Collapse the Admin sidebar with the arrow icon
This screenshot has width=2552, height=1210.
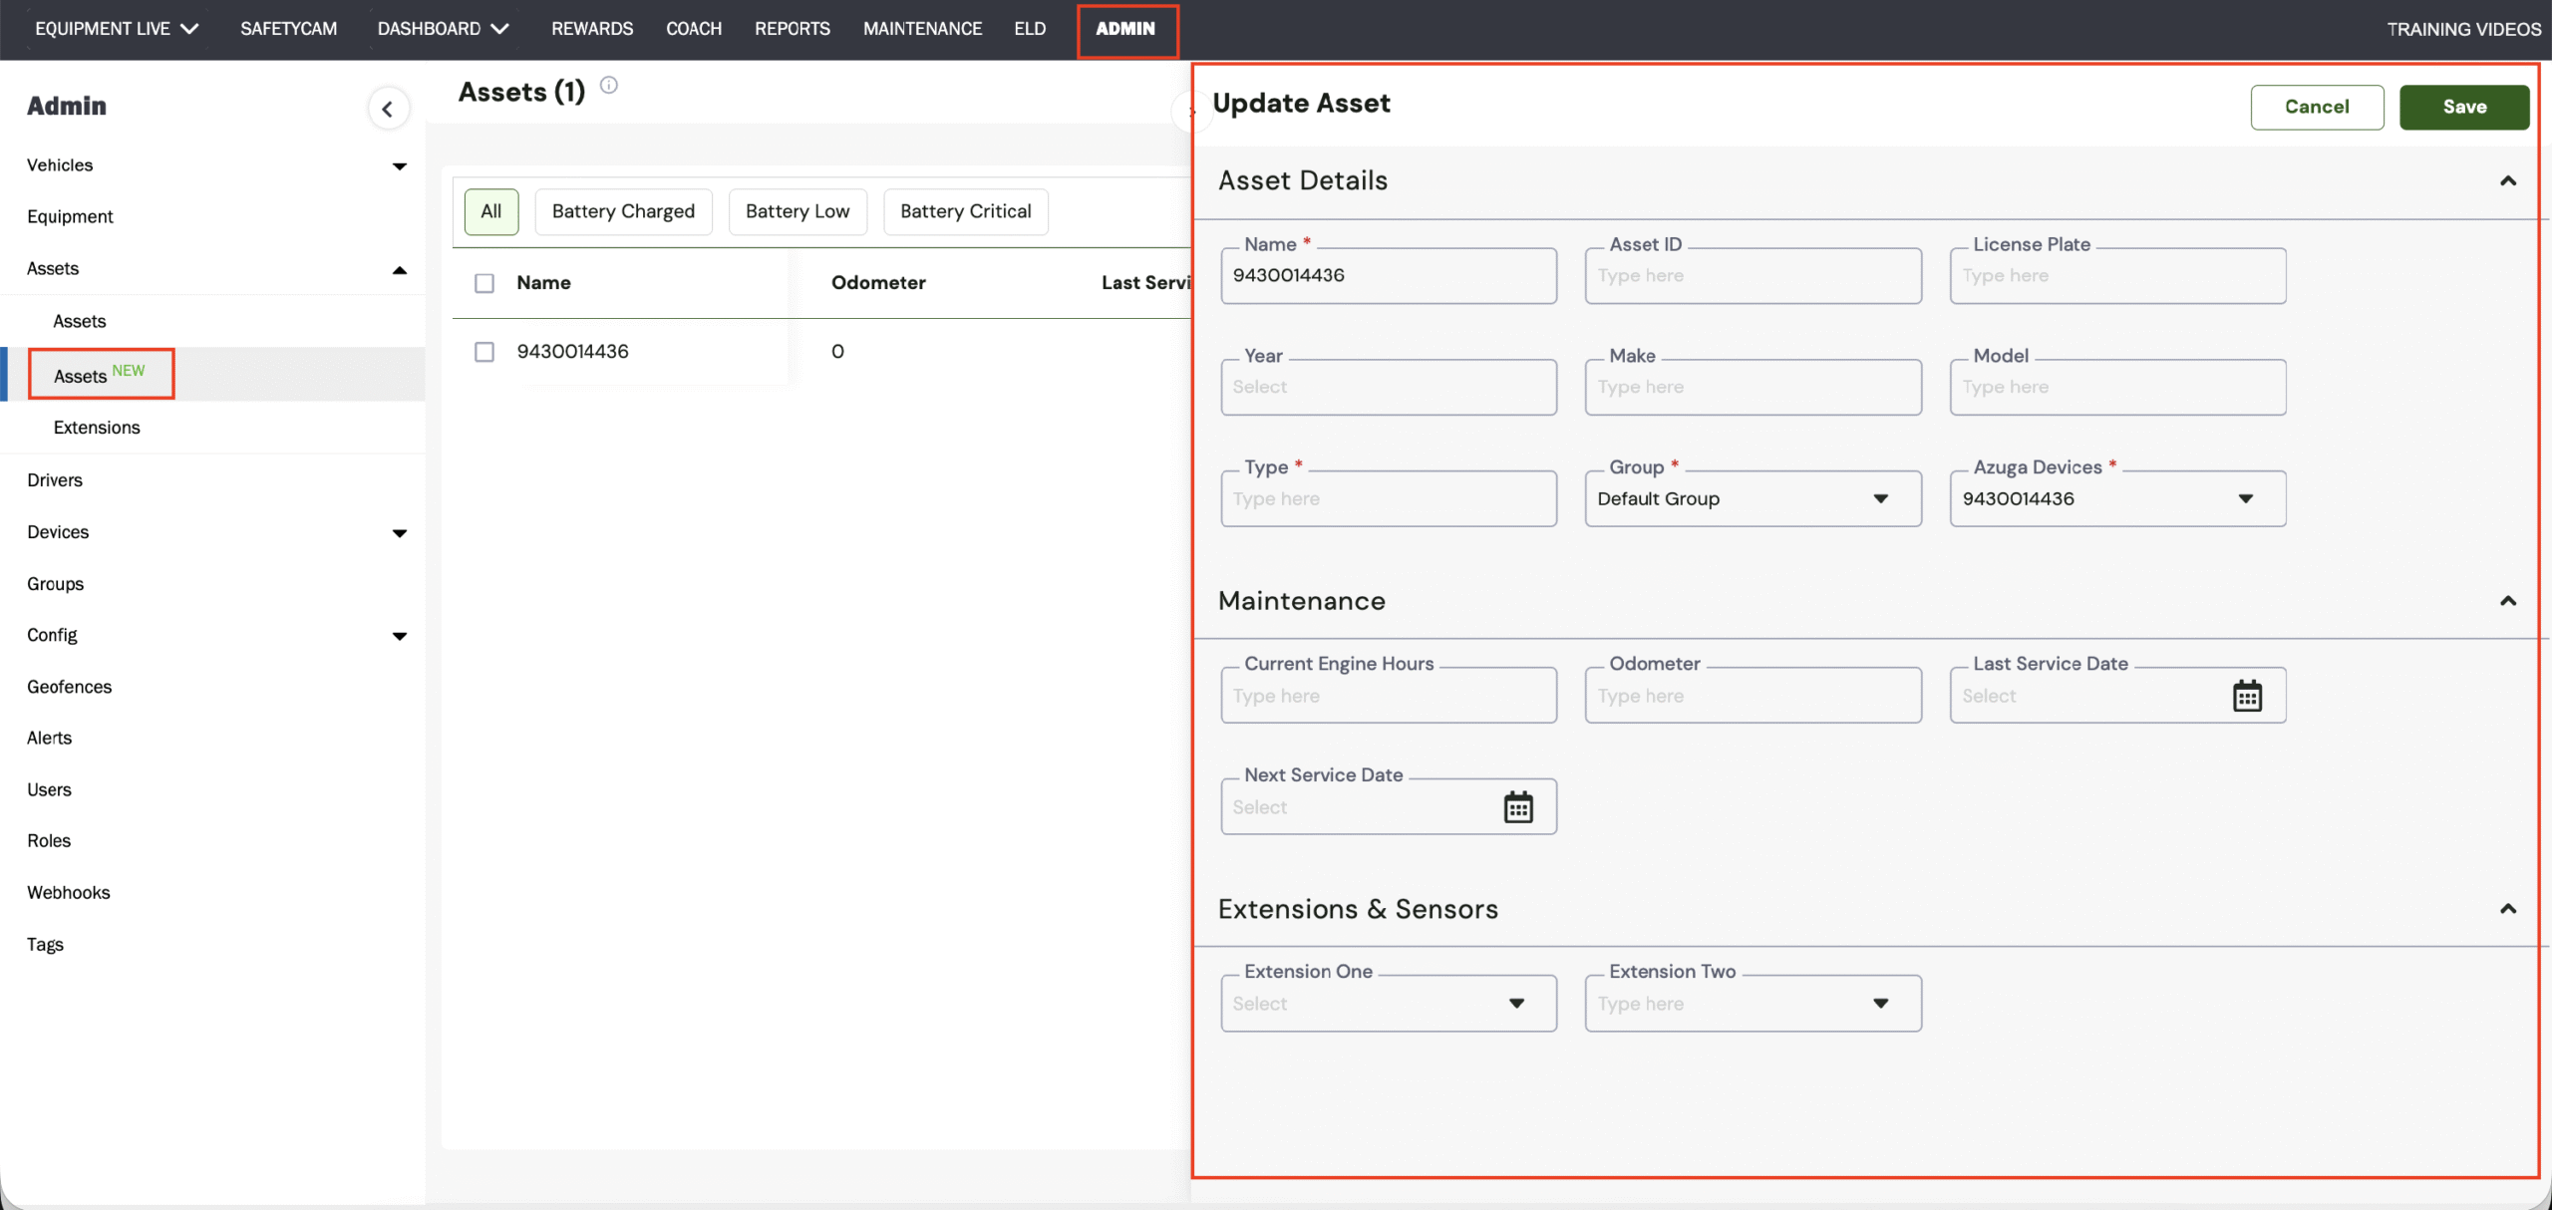click(x=388, y=108)
